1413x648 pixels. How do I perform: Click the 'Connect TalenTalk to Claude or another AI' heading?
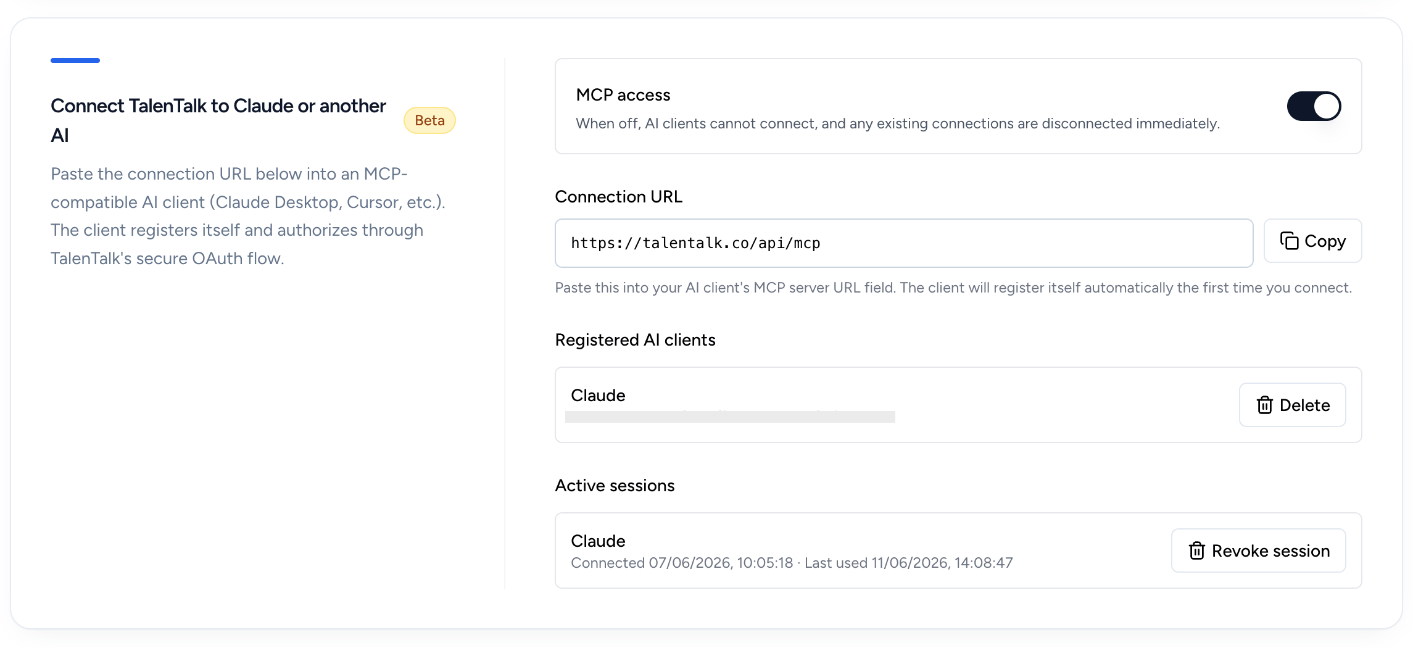(x=218, y=120)
